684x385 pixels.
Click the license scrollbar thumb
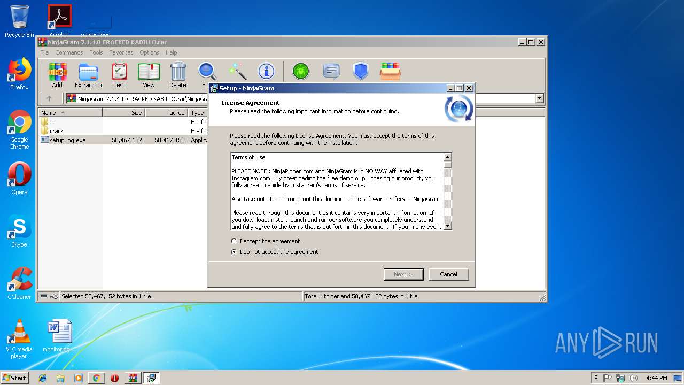[x=448, y=165]
